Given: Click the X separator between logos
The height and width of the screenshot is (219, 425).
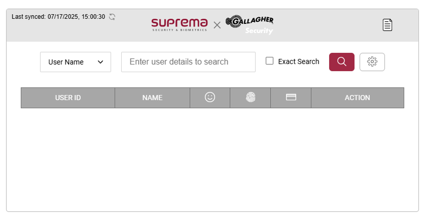Looking at the screenshot, I should (217, 25).
